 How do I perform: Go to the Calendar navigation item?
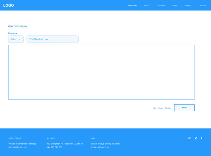point(161,5)
